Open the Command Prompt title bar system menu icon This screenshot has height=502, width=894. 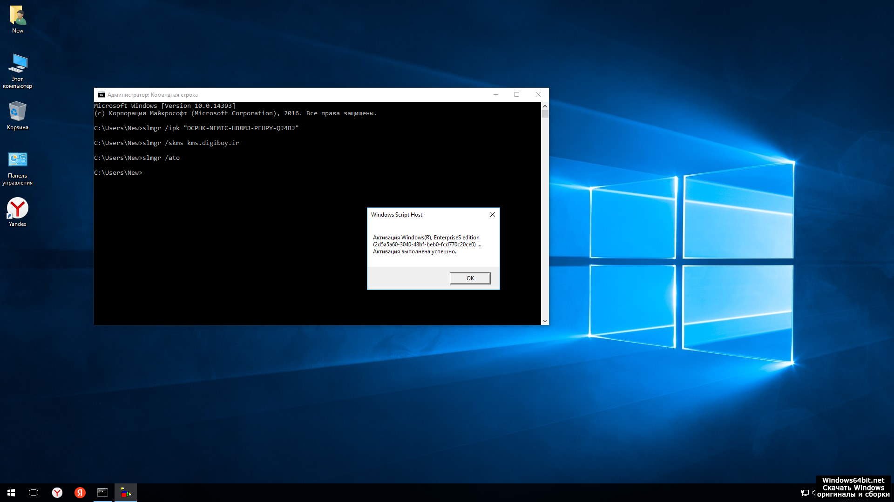tap(101, 95)
